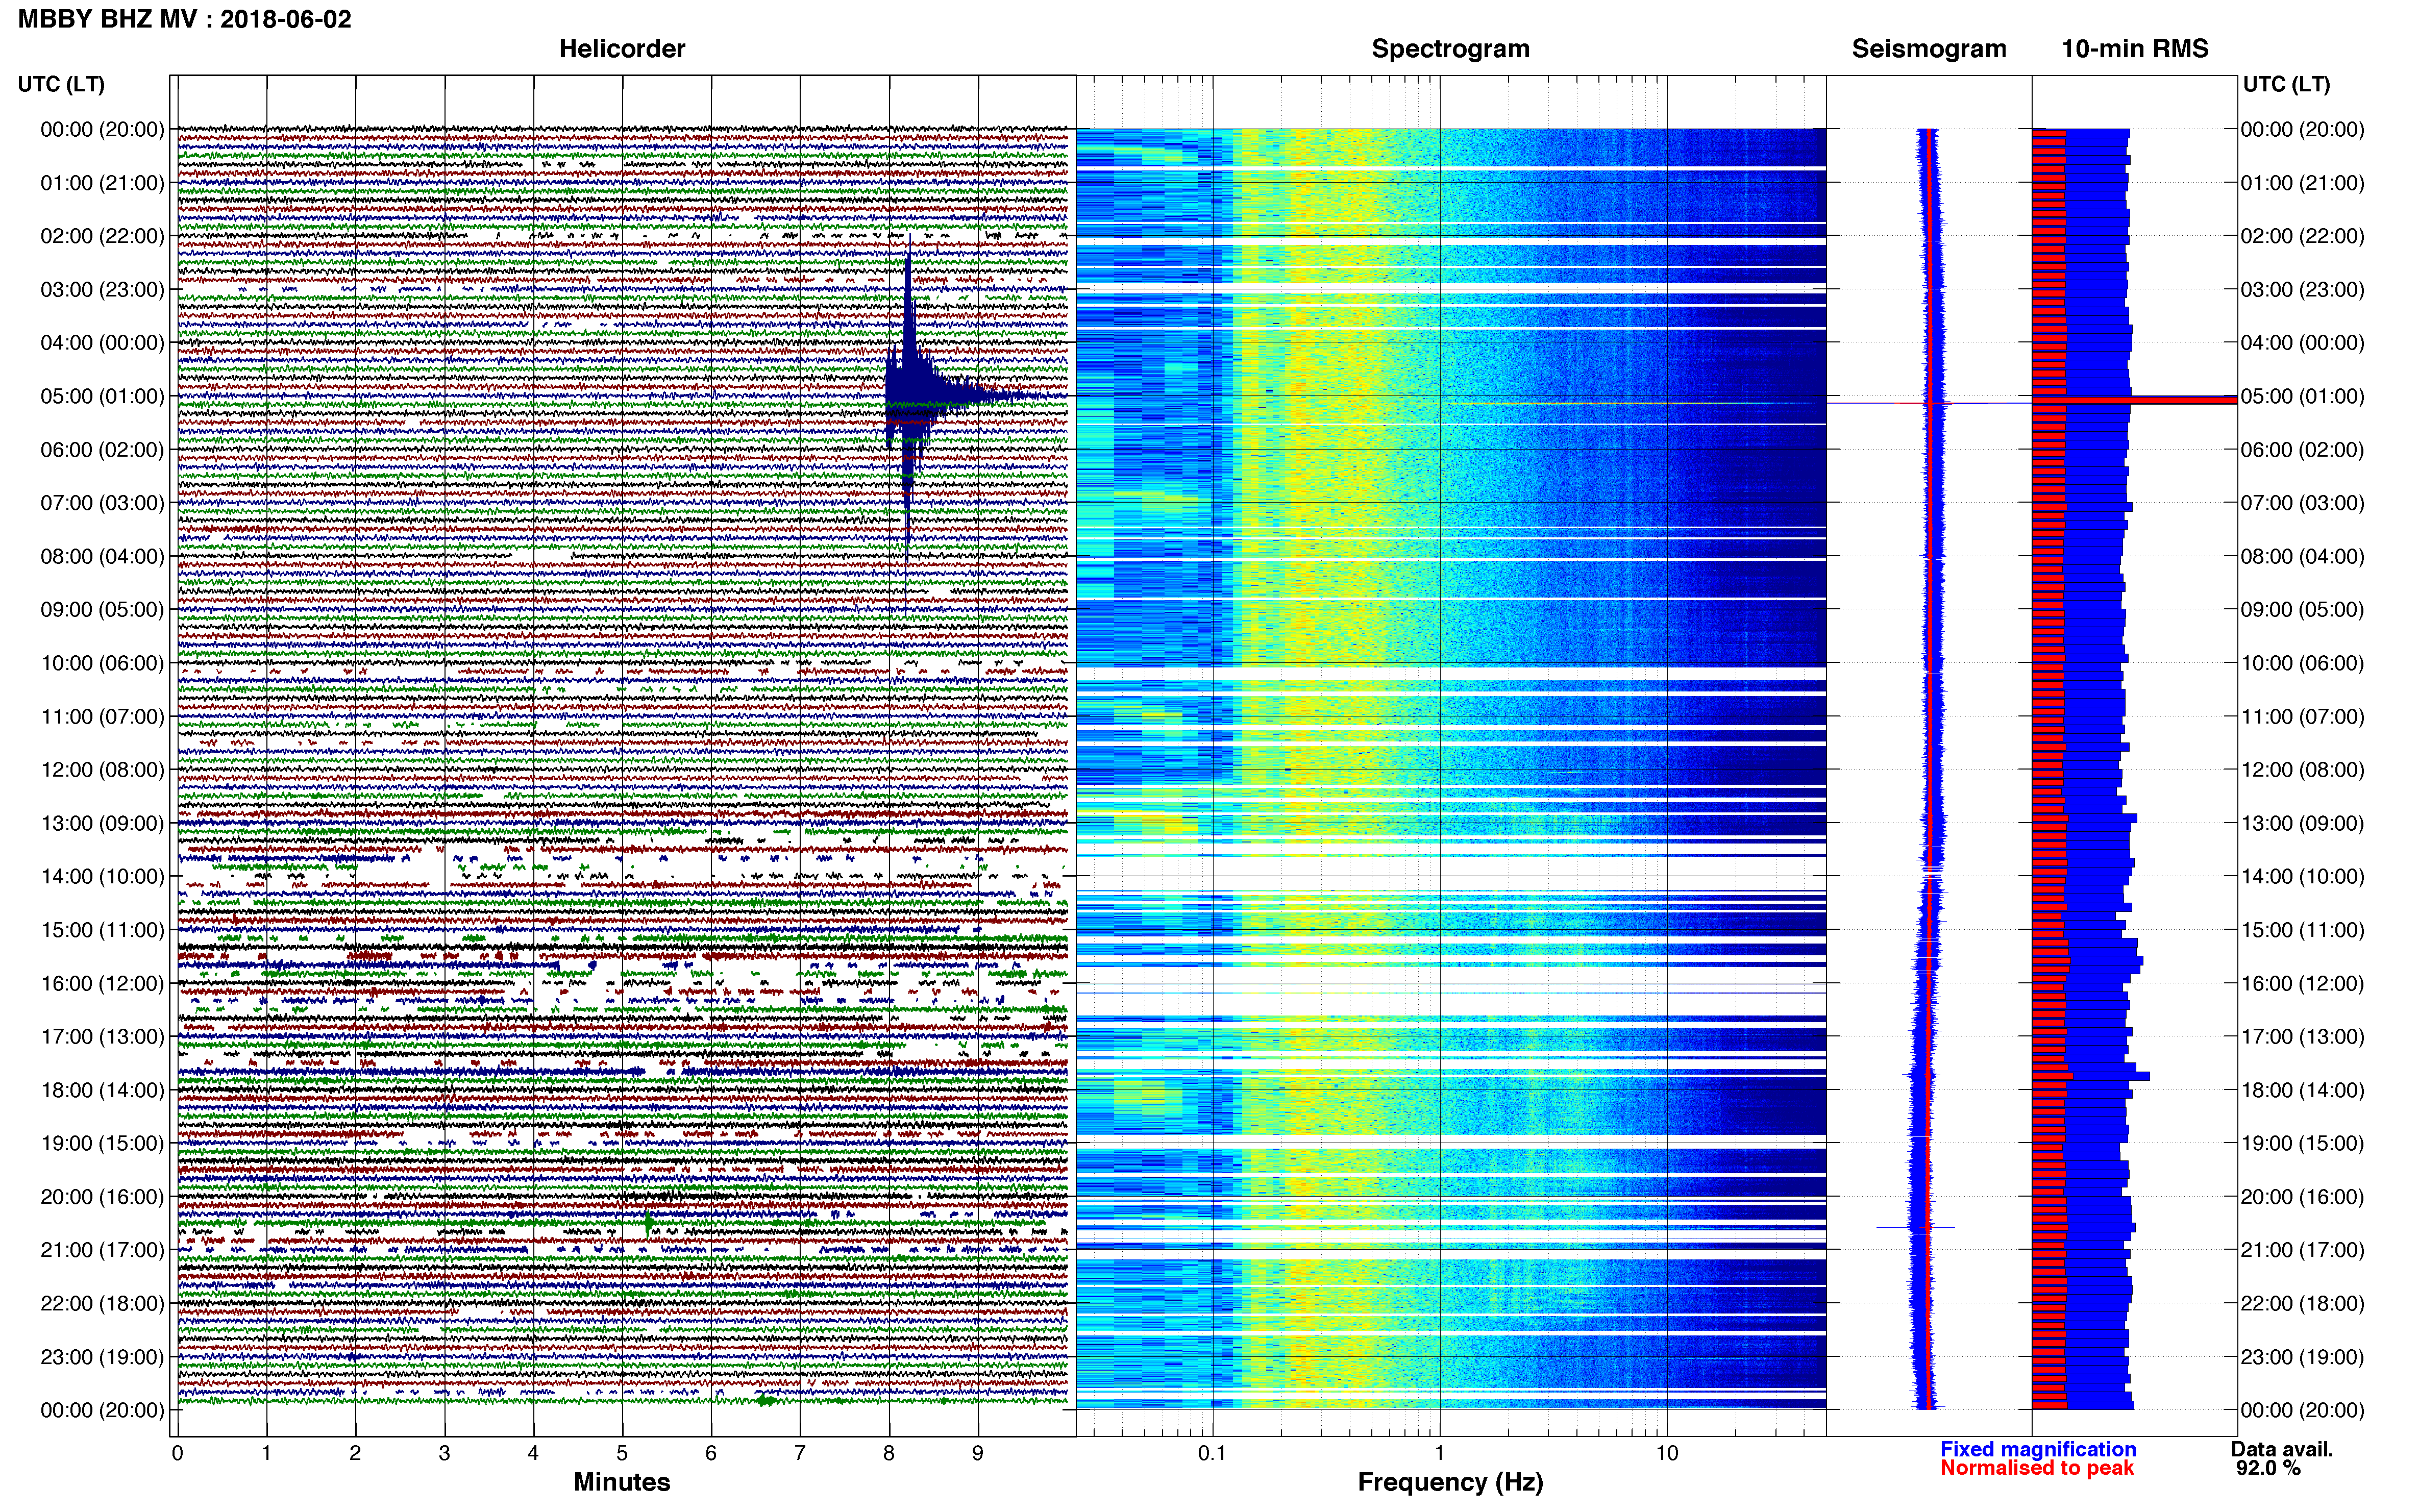Click the '10-min RMS' panel heading
Screen dimensions: 2419x1512
tap(2135, 49)
